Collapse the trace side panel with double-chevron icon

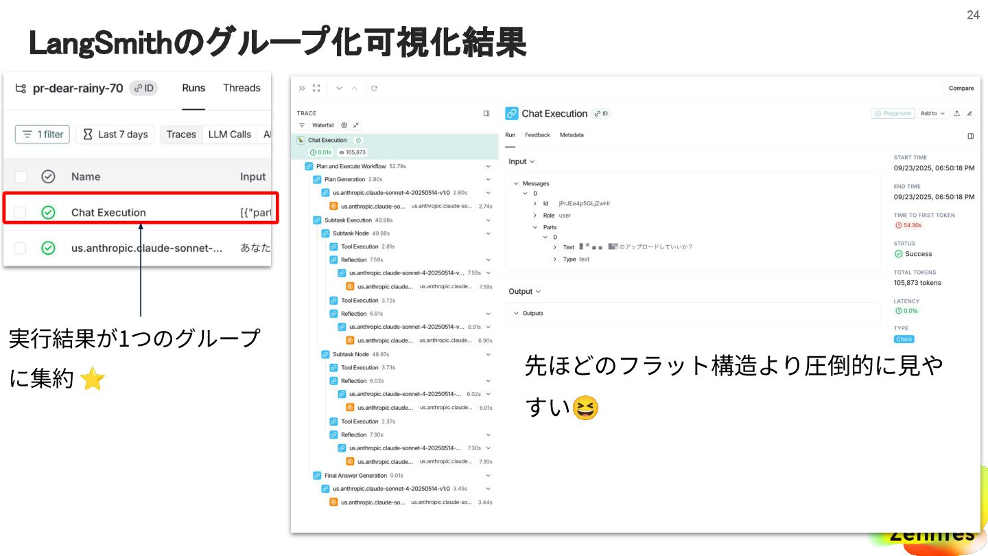(302, 88)
